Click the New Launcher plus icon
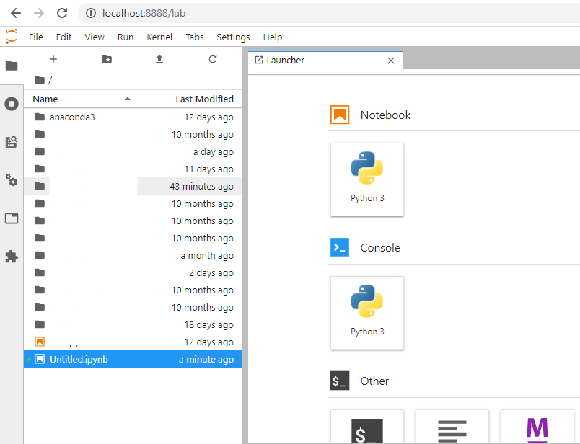 [53, 59]
